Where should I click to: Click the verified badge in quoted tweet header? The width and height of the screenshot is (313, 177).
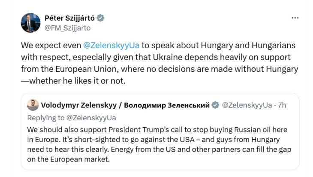(x=216, y=105)
